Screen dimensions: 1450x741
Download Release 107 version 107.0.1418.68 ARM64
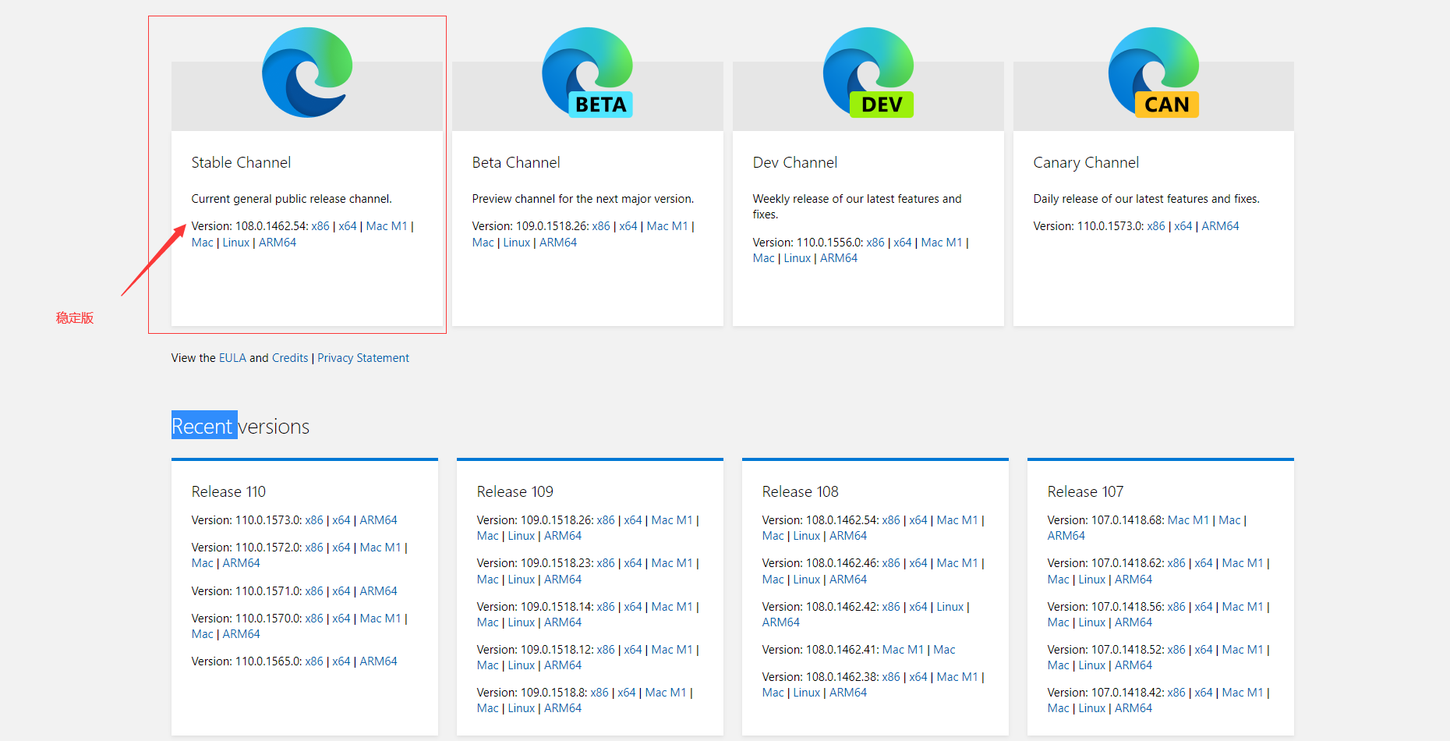[x=1066, y=536]
